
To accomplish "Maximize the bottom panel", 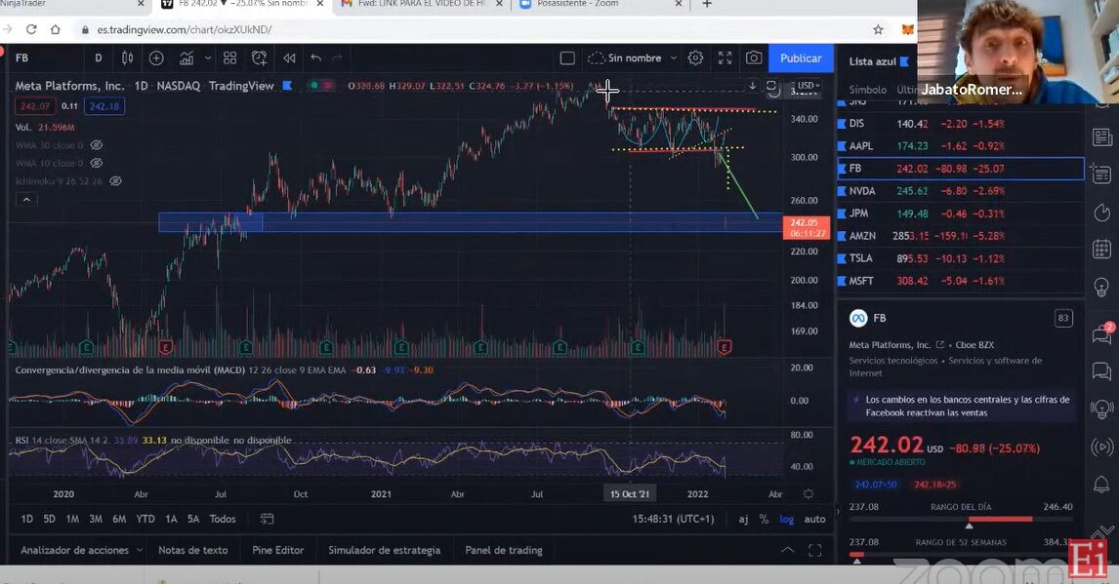I will 815,551.
